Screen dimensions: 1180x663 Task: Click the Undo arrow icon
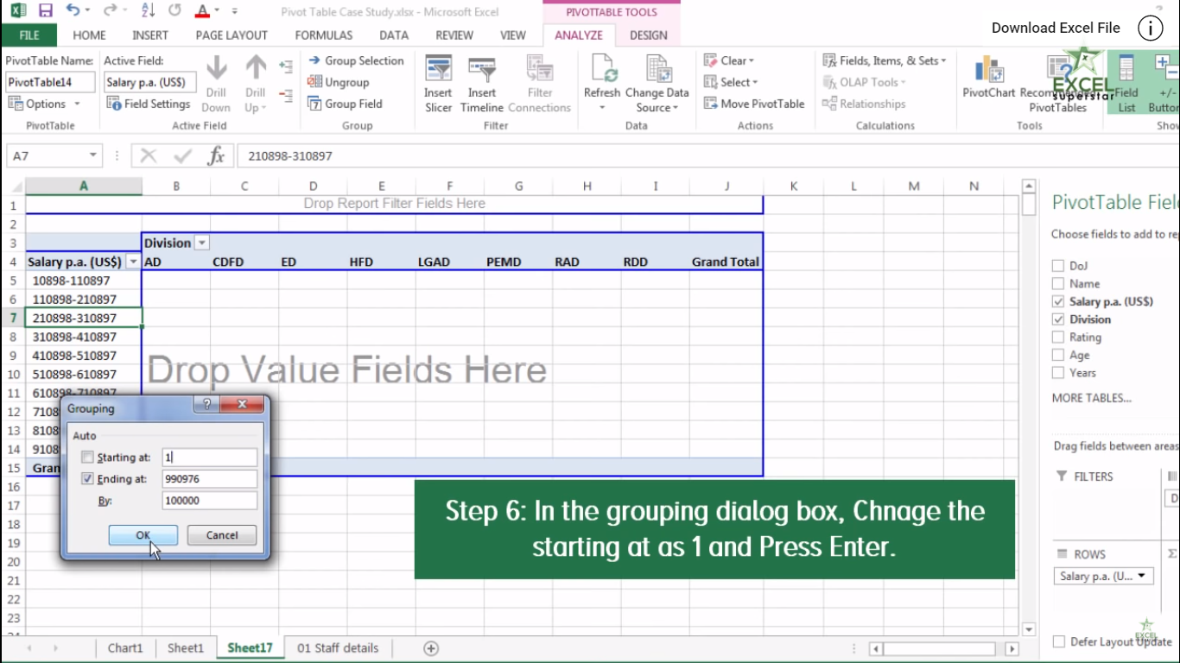[x=73, y=11]
